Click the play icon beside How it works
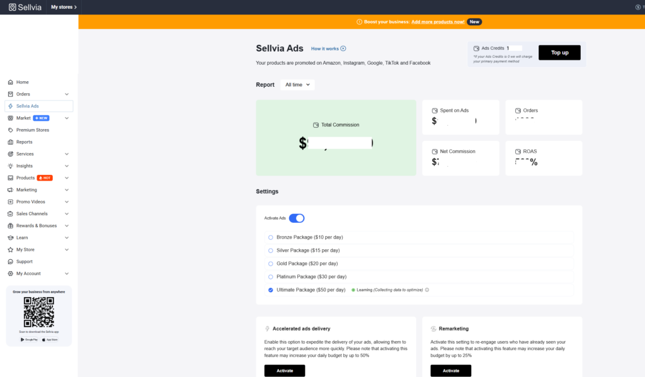 click(343, 48)
